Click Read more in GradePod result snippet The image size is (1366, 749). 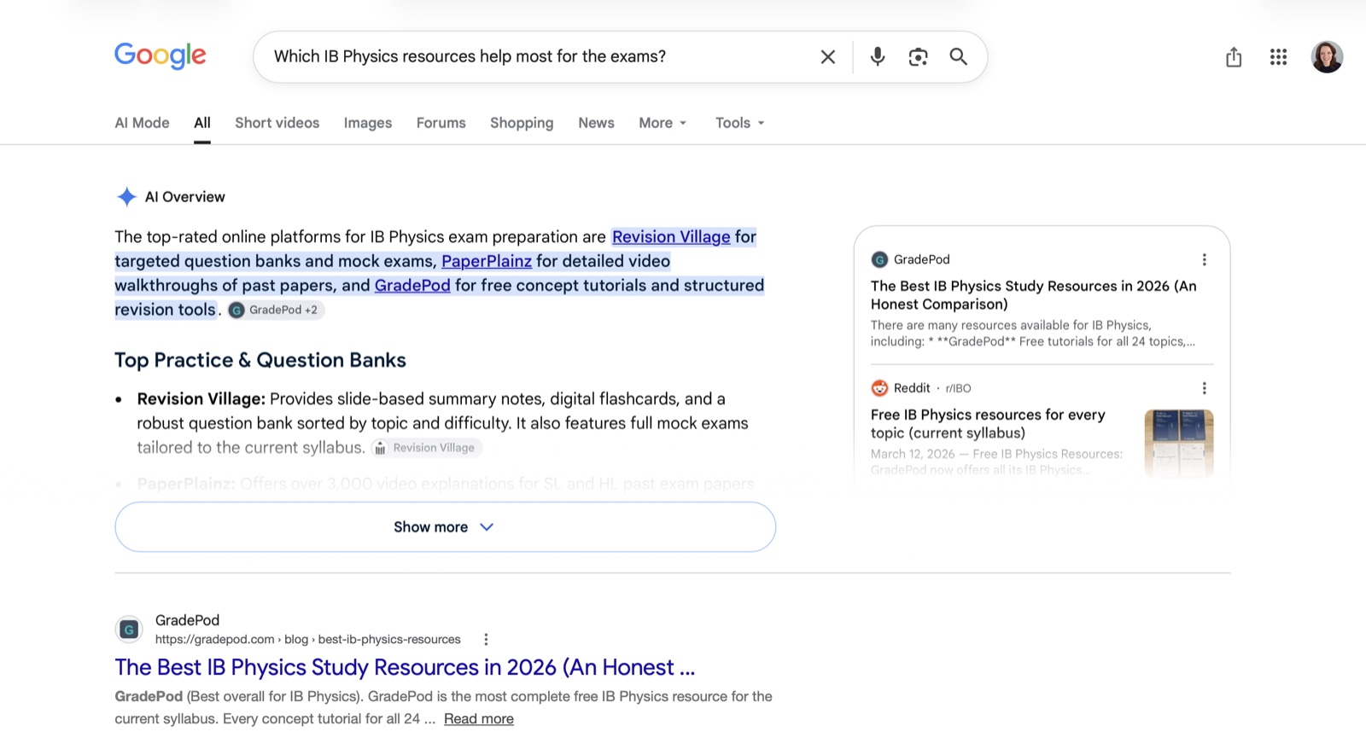tap(479, 719)
